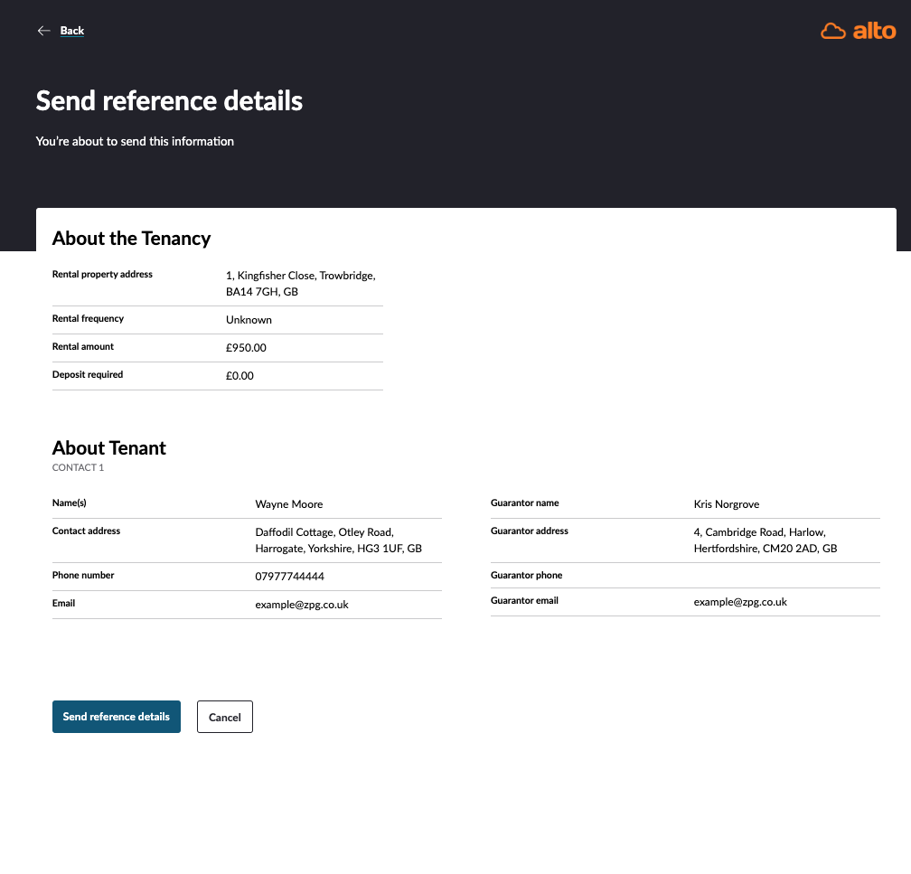Screen dimensions: 911x874
Task: Select the About Tenant heading
Action: (109, 448)
